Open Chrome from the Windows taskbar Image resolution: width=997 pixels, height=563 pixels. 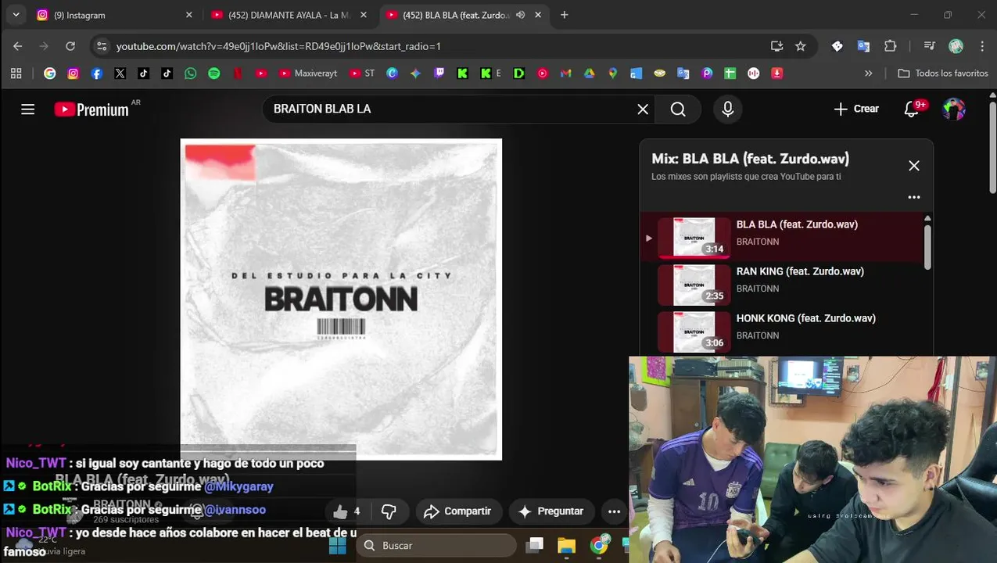(x=600, y=546)
